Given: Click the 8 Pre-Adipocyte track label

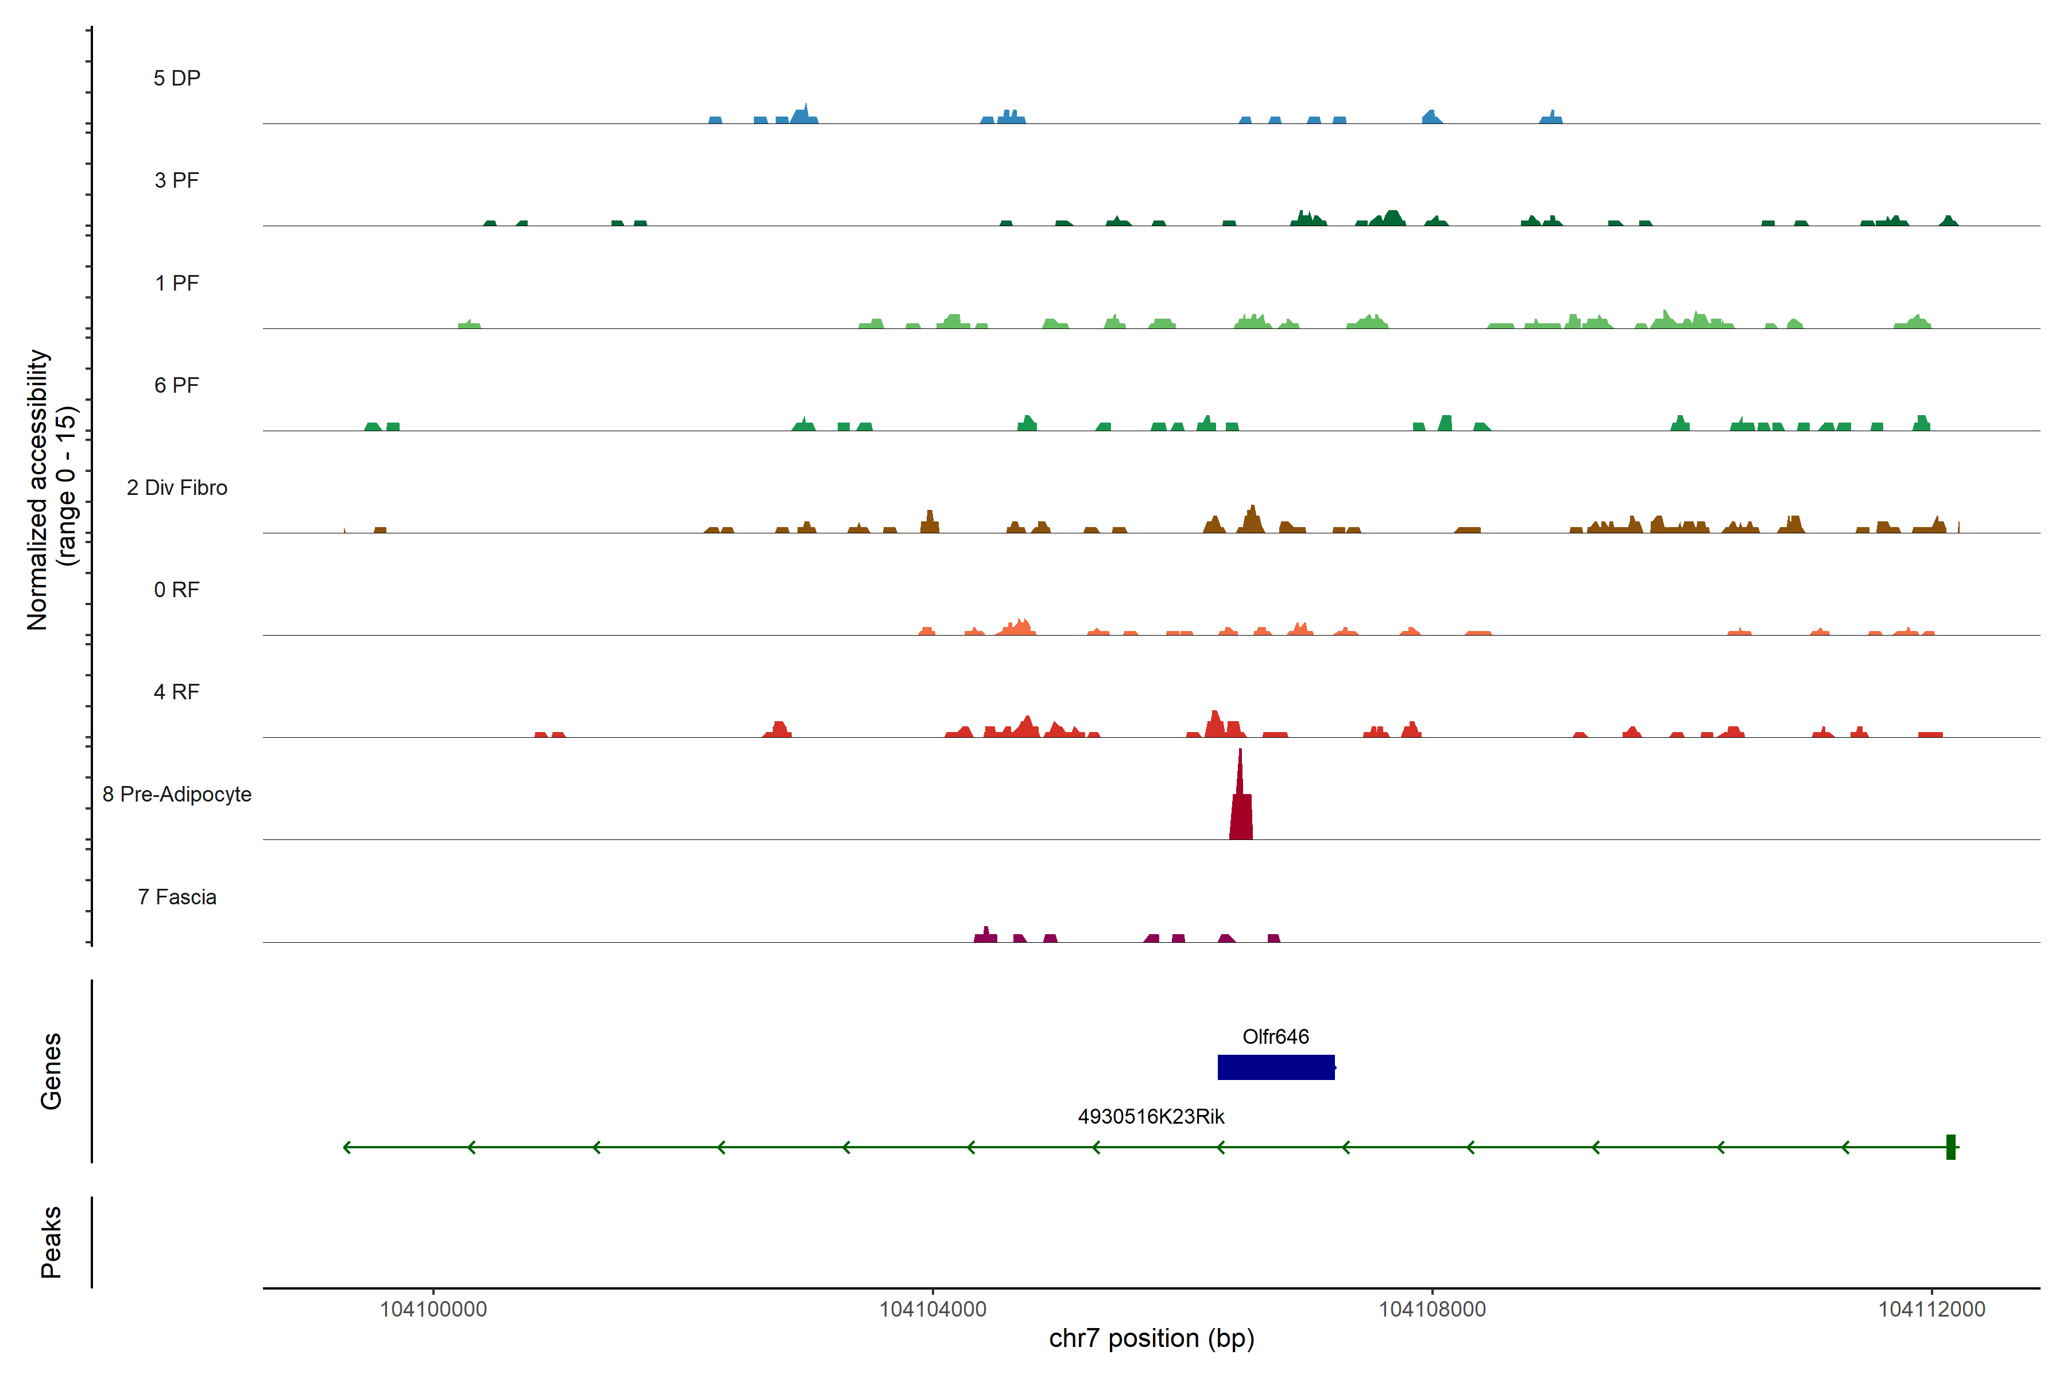Looking at the screenshot, I should tap(177, 795).
